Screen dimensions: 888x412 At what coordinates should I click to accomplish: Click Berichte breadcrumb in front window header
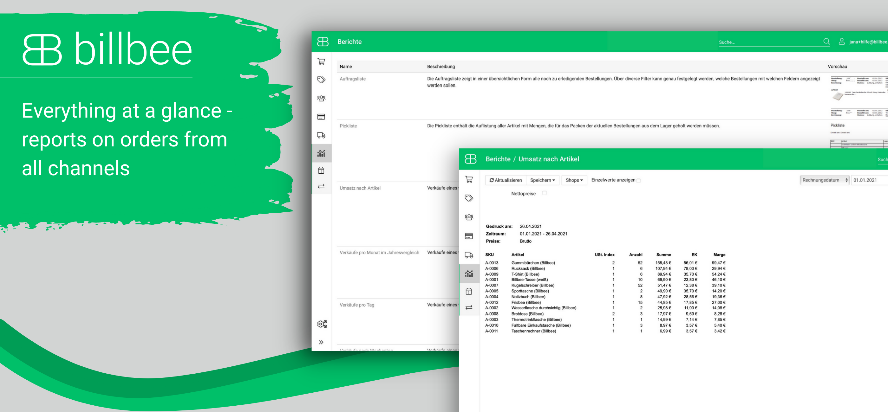[x=498, y=159]
